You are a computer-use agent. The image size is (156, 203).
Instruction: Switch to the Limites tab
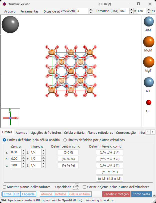point(7,132)
